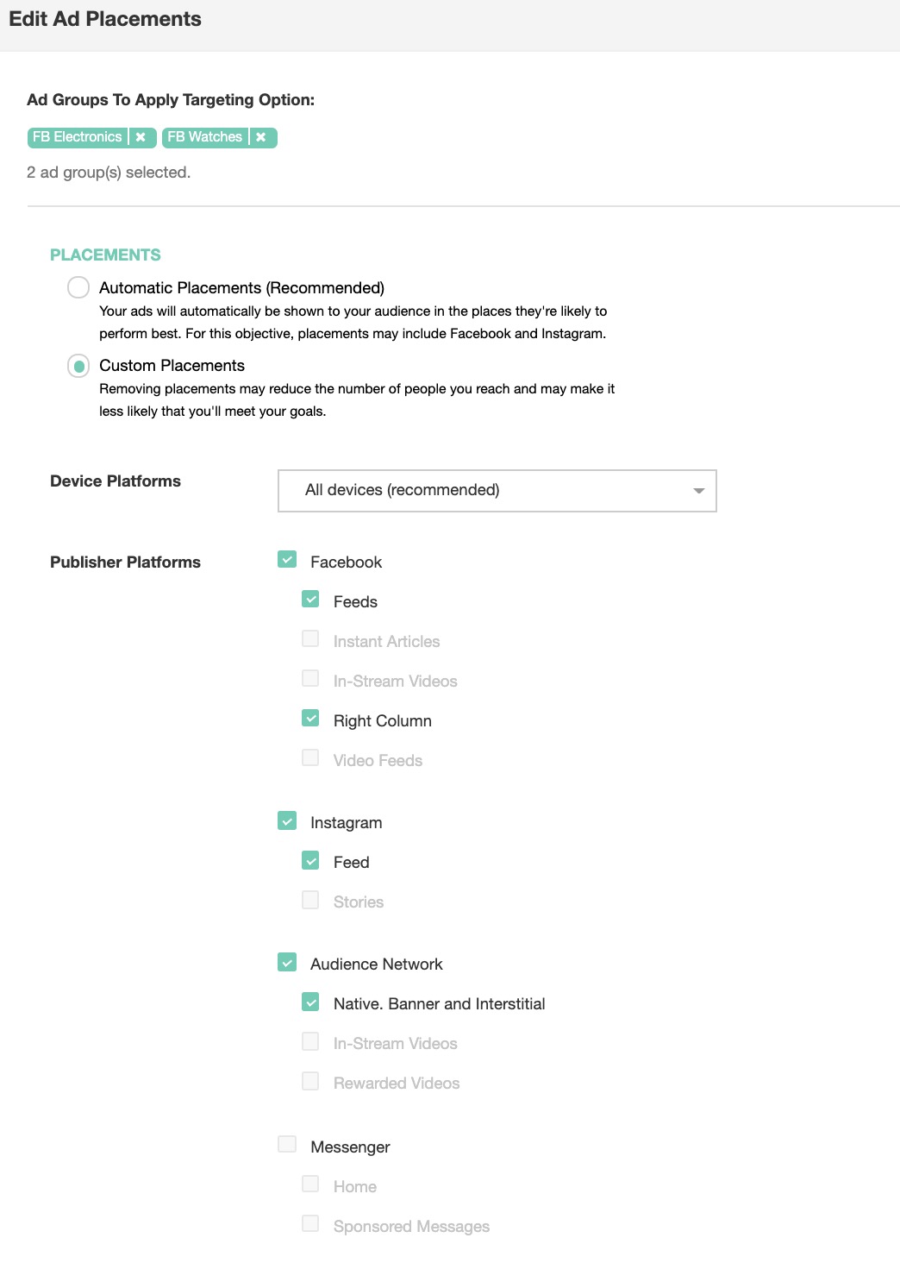Screen dimensions: 900x1263
Task: Uncheck the Facebook publisher platform
Action: coord(287,560)
